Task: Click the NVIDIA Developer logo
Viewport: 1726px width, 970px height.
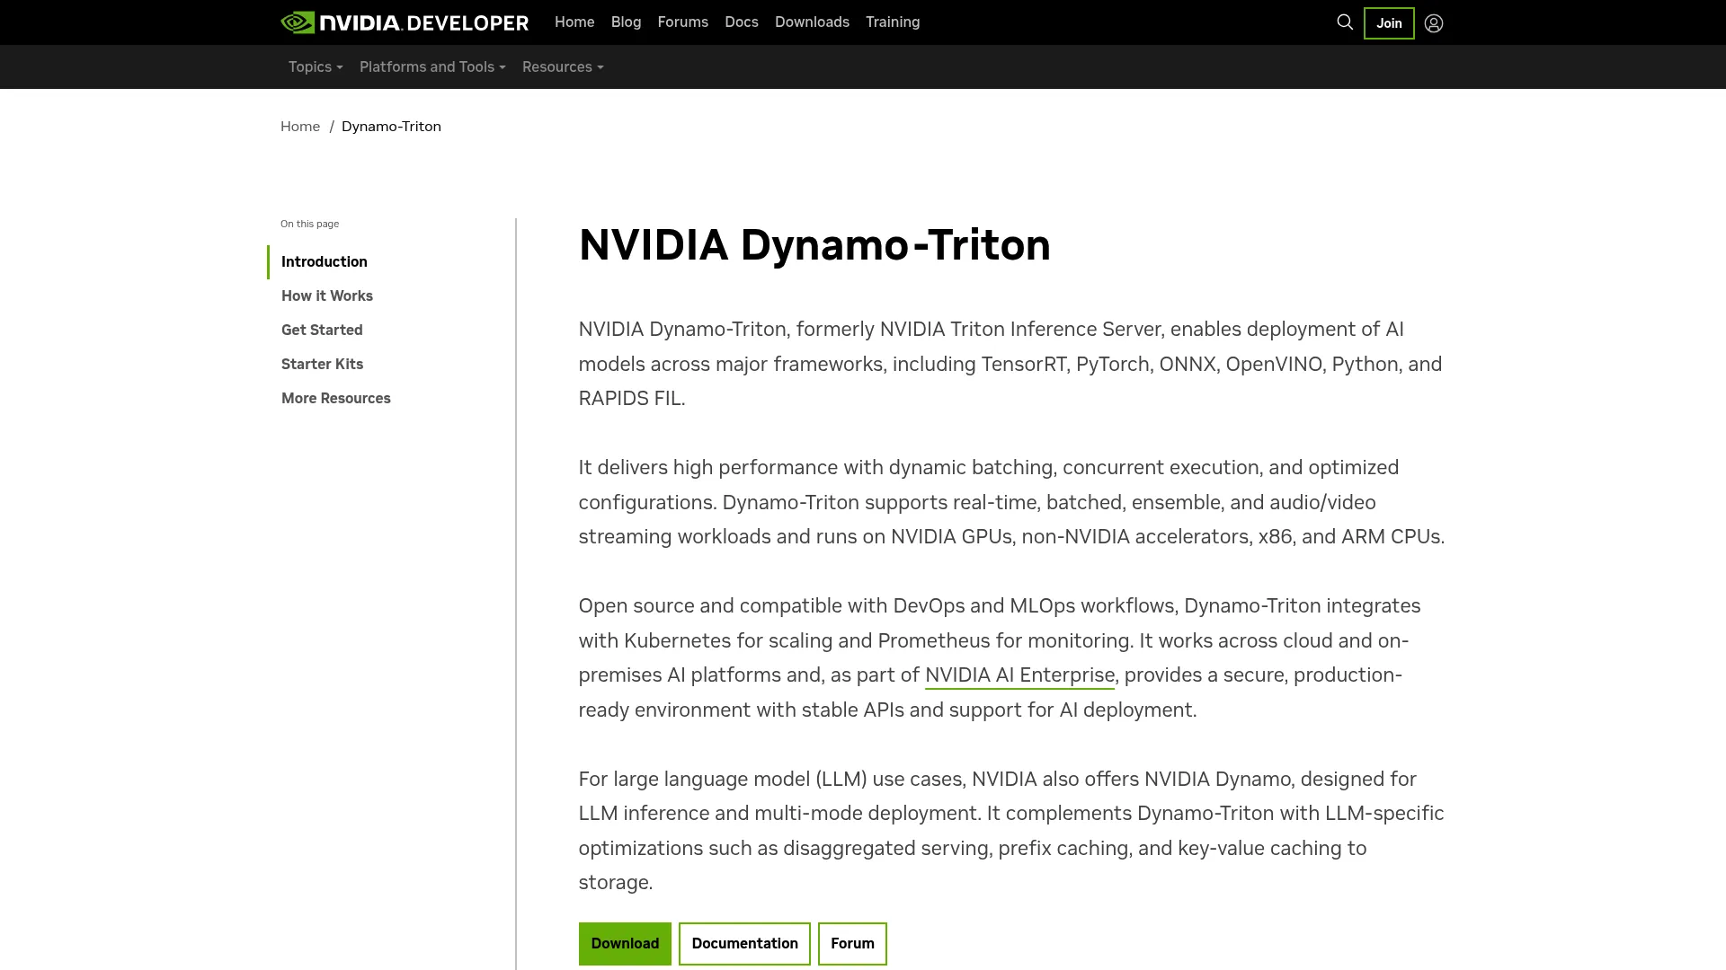Action: [405, 22]
